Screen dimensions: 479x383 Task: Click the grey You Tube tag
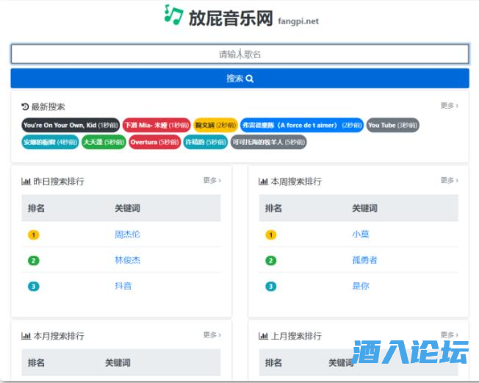392,125
